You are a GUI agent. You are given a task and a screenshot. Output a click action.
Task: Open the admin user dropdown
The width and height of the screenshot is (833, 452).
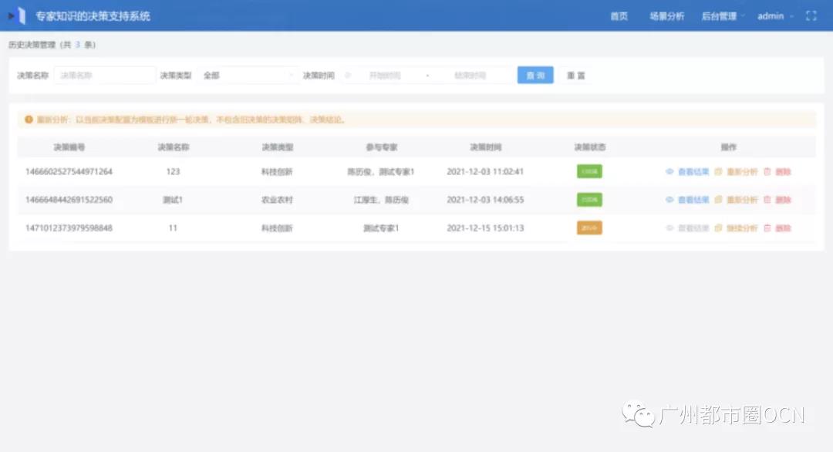tap(775, 16)
